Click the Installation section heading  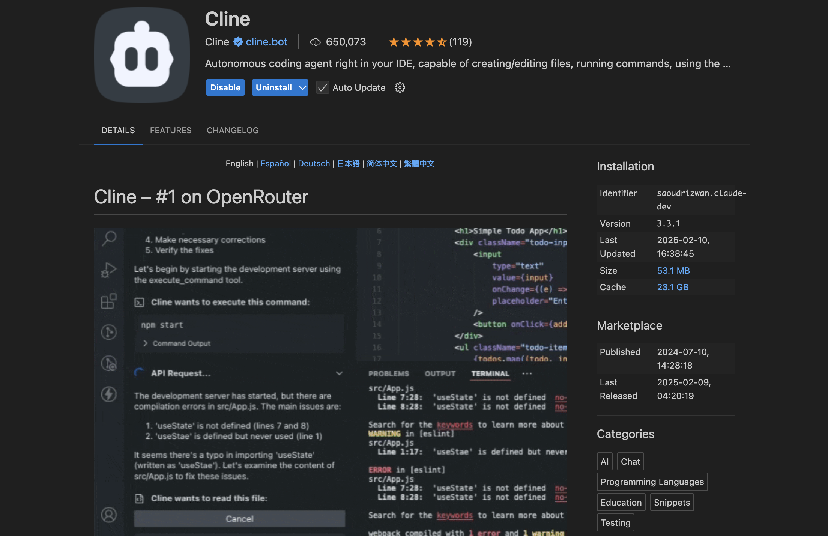tap(625, 166)
